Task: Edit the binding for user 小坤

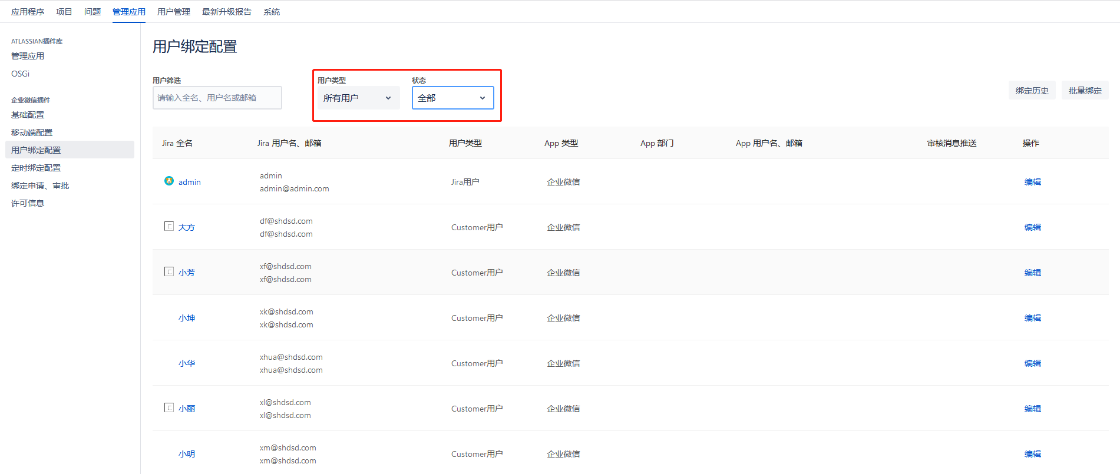Action: pyautogui.click(x=1032, y=318)
